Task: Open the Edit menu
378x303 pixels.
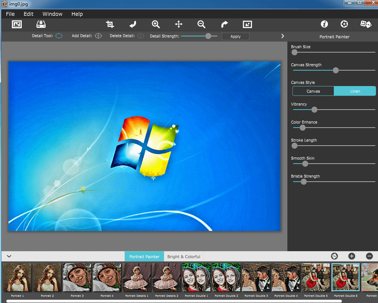Action: point(28,14)
